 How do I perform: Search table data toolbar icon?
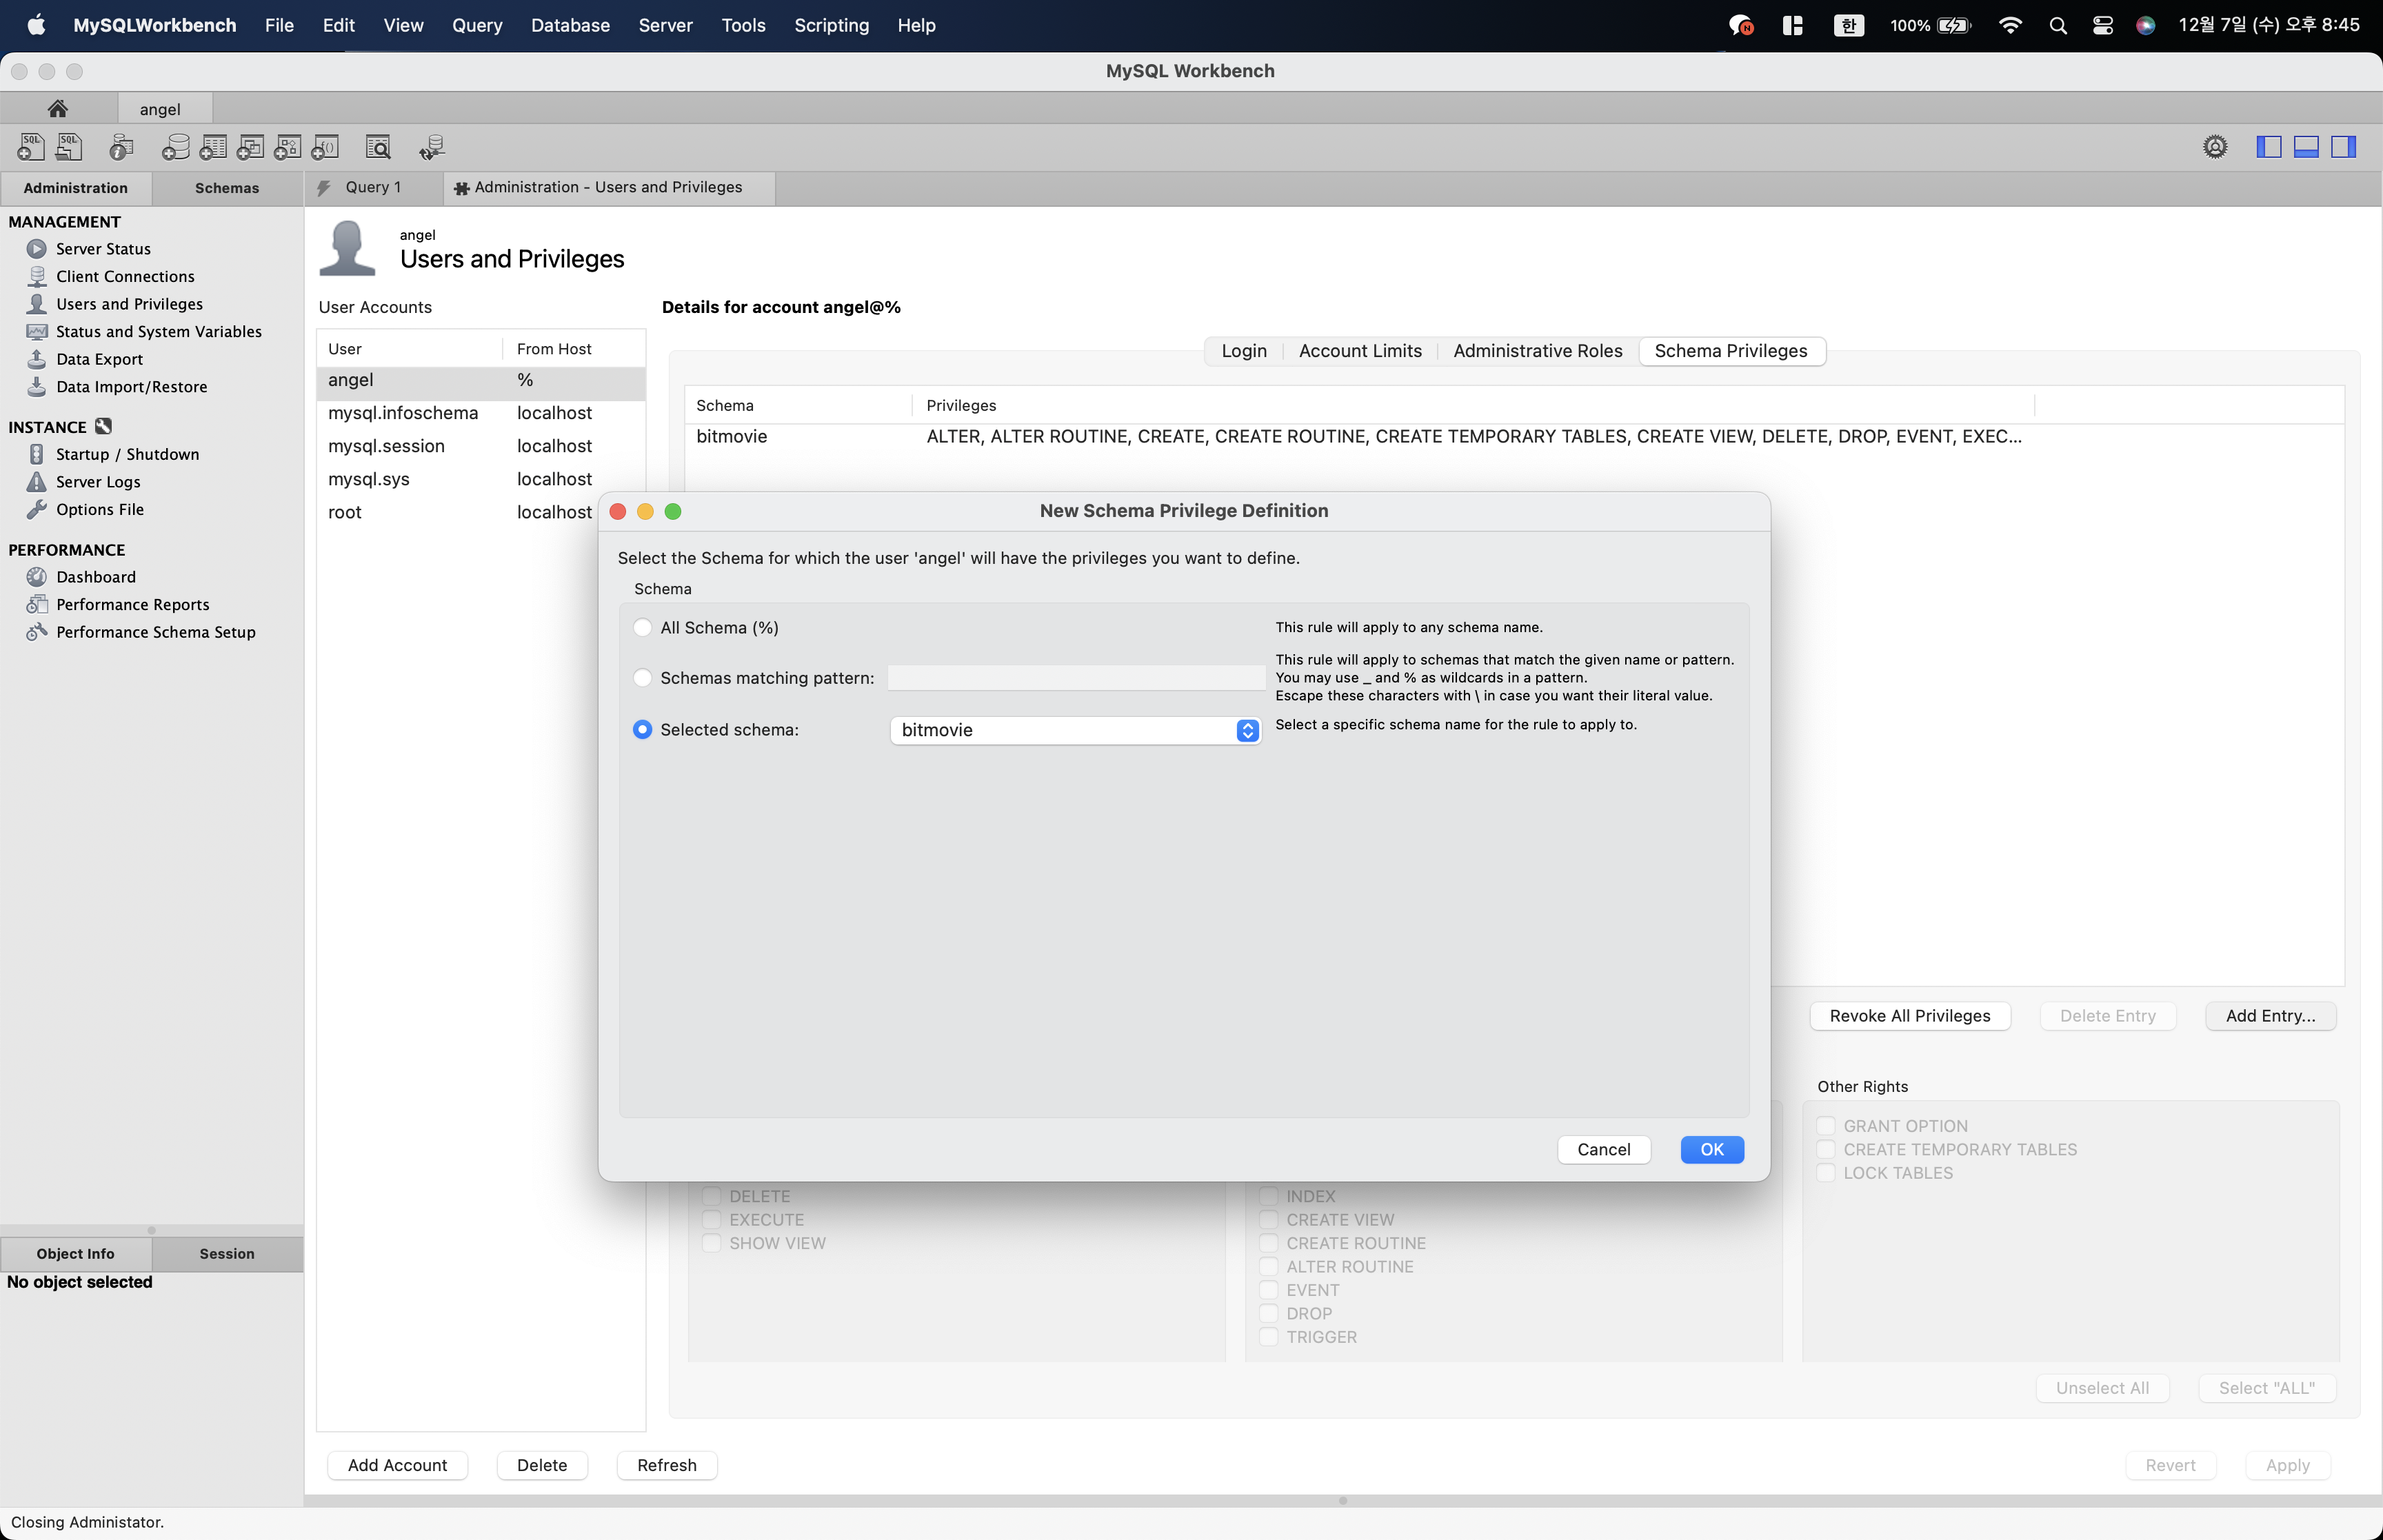click(x=378, y=147)
